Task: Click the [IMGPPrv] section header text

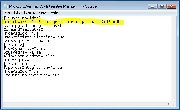Action: point(14,44)
